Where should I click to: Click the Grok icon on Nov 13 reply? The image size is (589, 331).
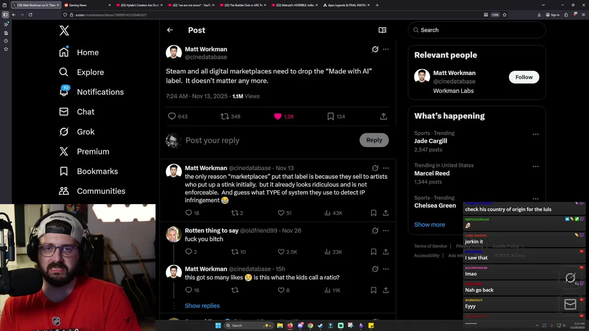(375, 168)
